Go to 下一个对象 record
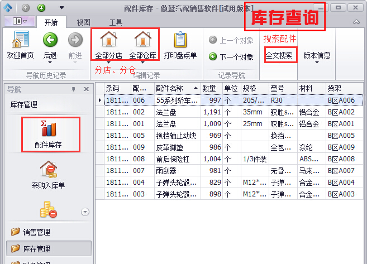This screenshot has width=367, height=264. pos(231,56)
